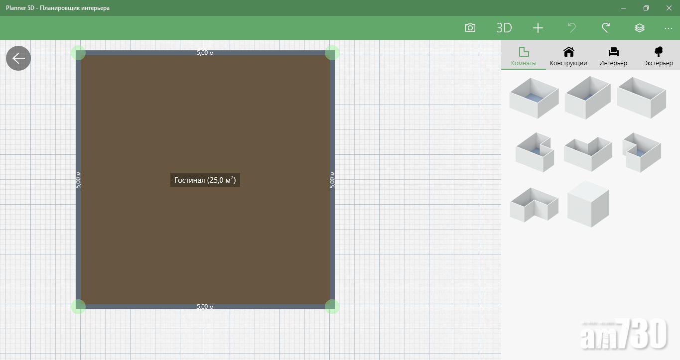Go back using the round arrow button
Screen dimensions: 680x360
18,58
